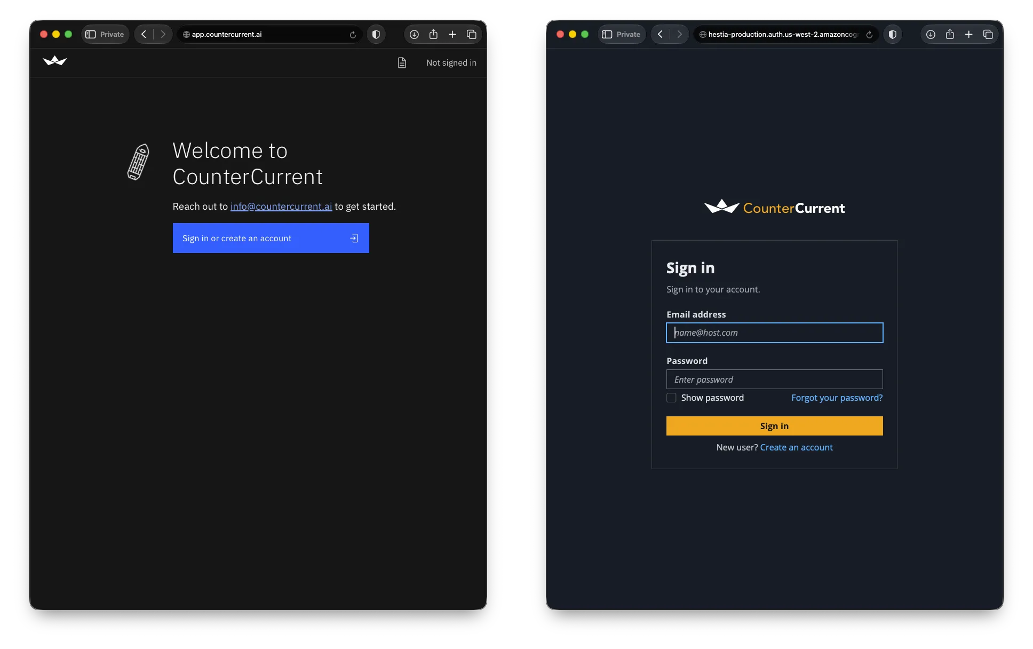Go back in the app.countercurrent.ai window
Viewport: 1033px width, 649px height.
[144, 34]
